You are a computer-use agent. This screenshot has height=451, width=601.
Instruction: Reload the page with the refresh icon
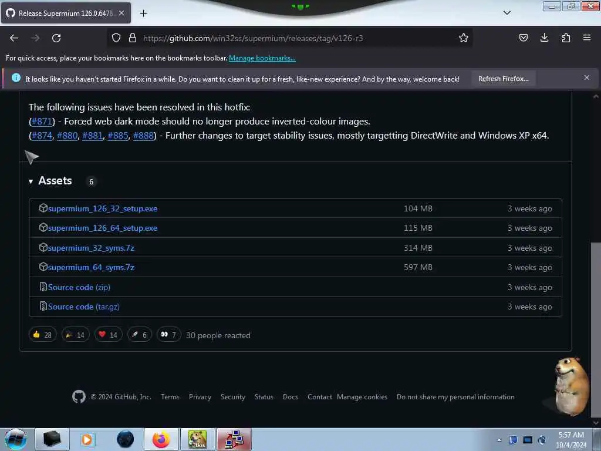(x=56, y=38)
